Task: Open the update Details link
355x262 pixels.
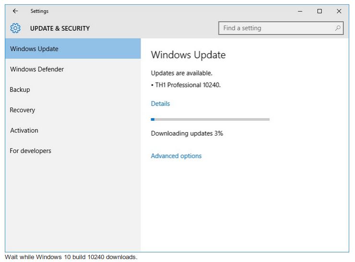Action: (160, 103)
